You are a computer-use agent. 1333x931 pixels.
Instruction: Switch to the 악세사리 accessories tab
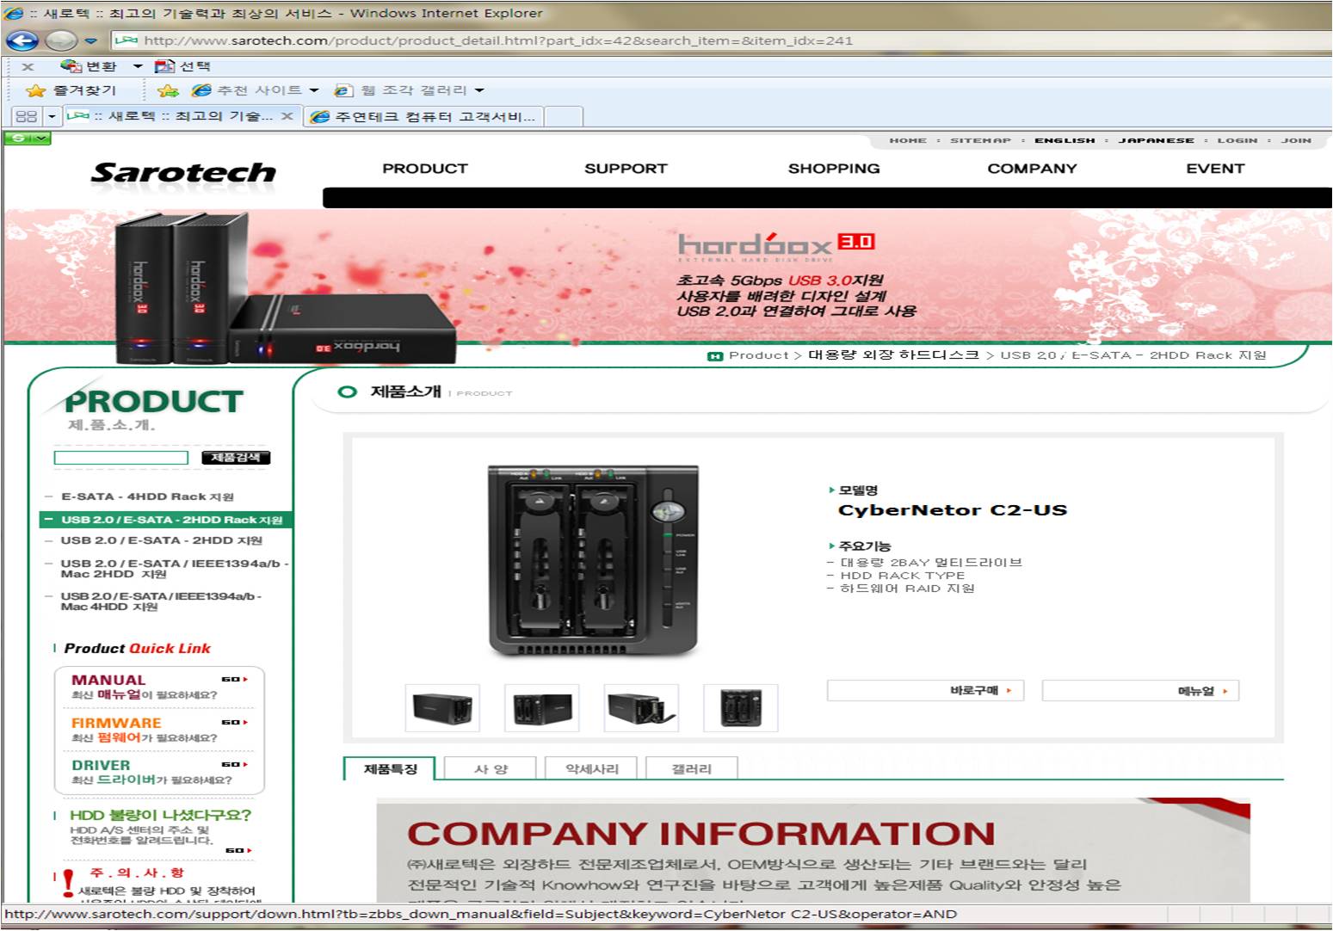(x=591, y=768)
